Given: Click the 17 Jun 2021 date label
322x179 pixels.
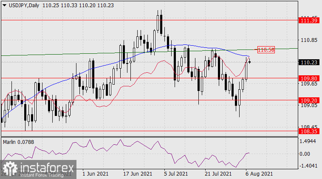Looking at the screenshot, I should (x=138, y=173).
